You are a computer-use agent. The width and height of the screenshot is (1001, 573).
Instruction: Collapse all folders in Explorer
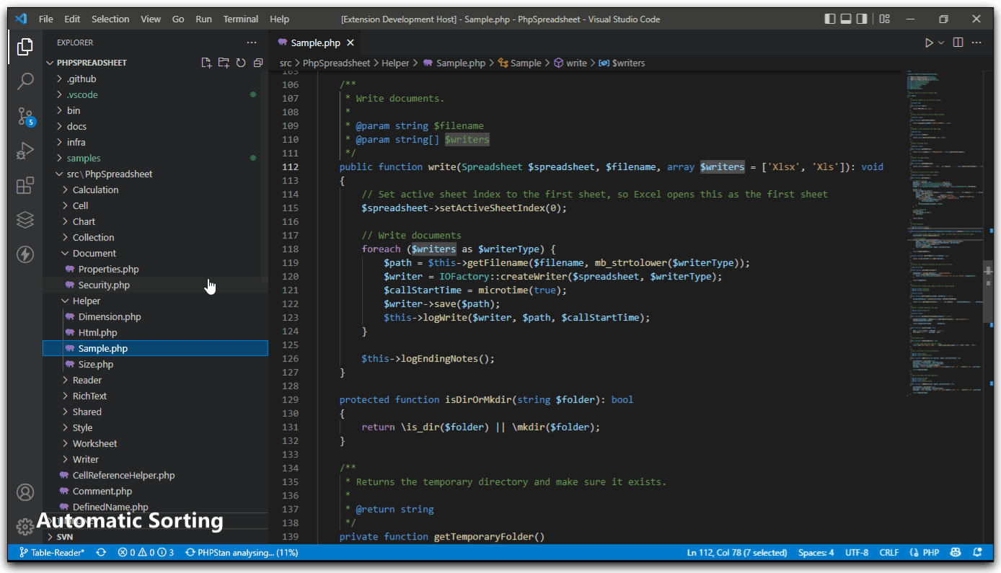point(257,63)
